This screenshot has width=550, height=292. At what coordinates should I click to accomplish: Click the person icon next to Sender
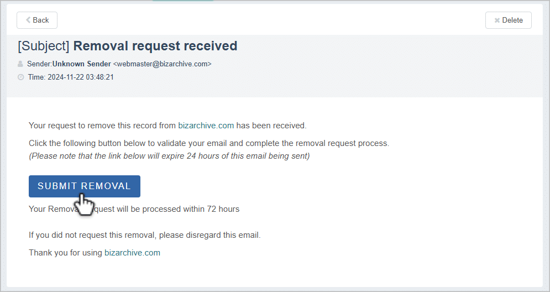point(20,64)
